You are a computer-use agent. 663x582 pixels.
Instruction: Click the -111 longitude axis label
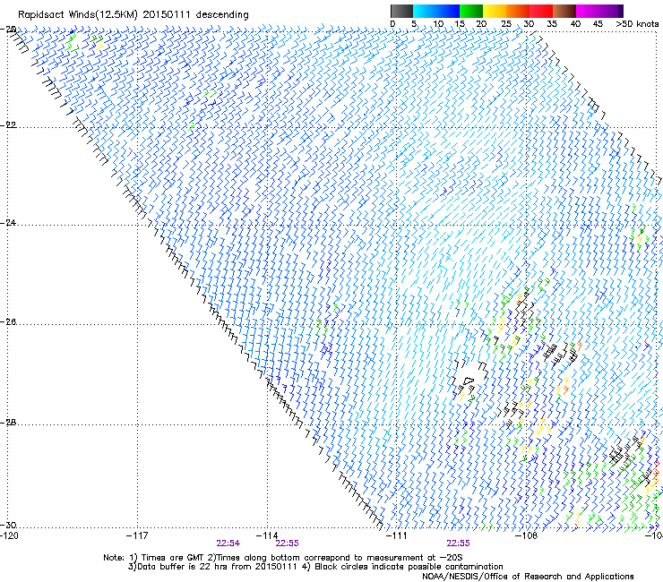point(396,535)
